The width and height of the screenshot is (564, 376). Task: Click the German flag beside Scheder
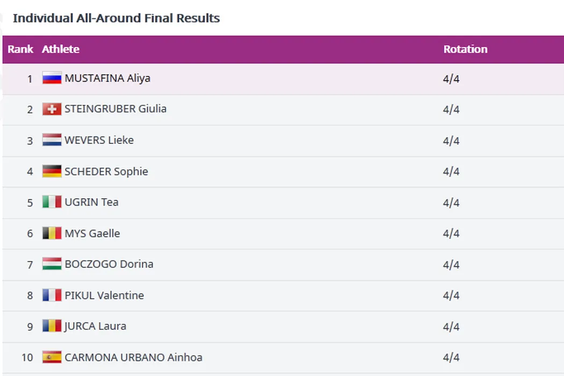click(52, 171)
